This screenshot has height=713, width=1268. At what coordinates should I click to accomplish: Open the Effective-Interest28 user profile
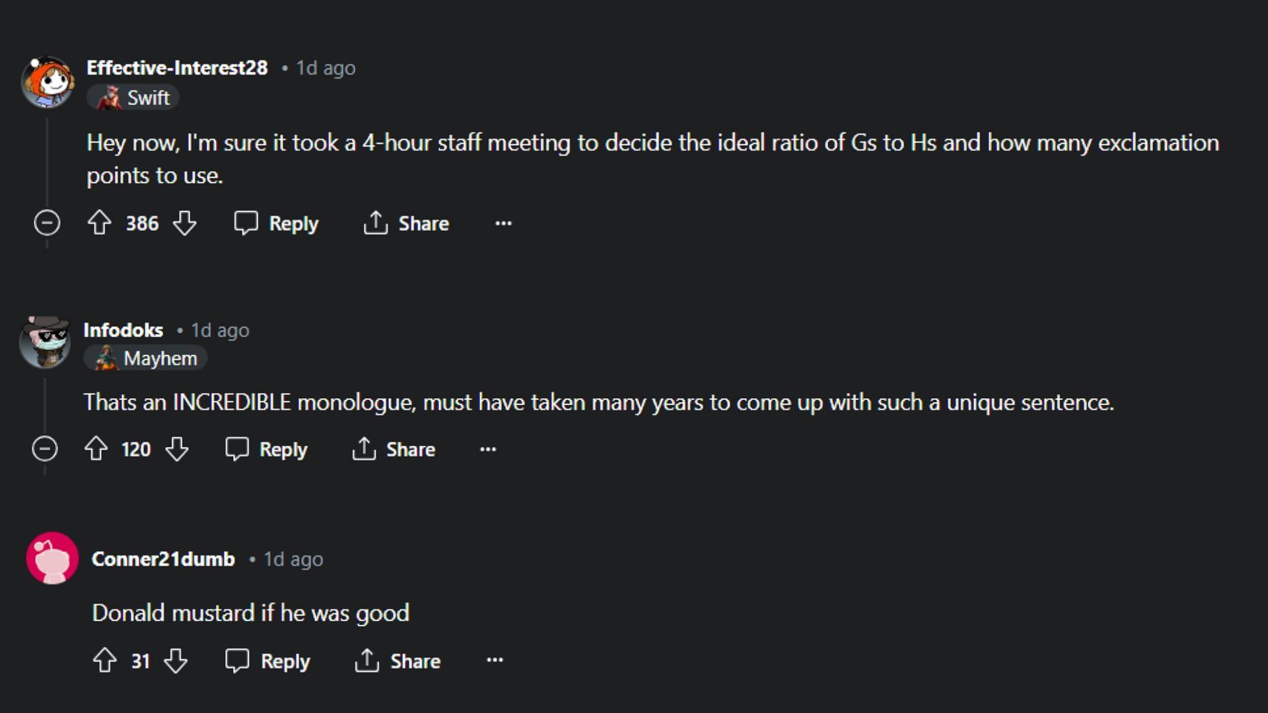point(177,67)
